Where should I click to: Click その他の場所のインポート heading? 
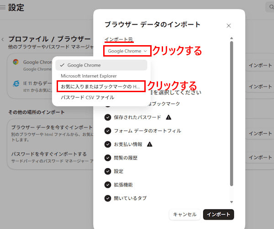(37, 112)
